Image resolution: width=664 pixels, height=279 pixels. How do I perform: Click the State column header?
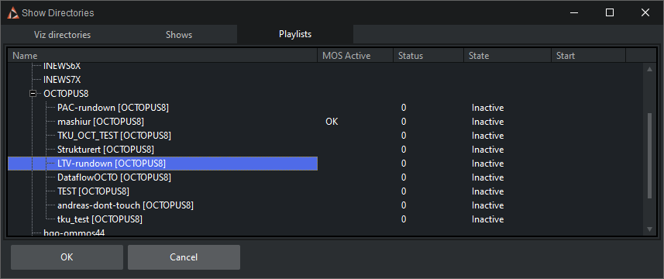[x=507, y=56]
